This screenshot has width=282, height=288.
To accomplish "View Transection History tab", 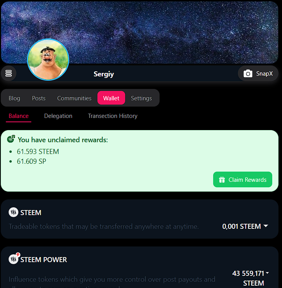I will tap(113, 116).
